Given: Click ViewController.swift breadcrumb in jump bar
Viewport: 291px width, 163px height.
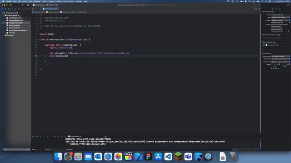Looking at the screenshot, I should pos(67,12).
